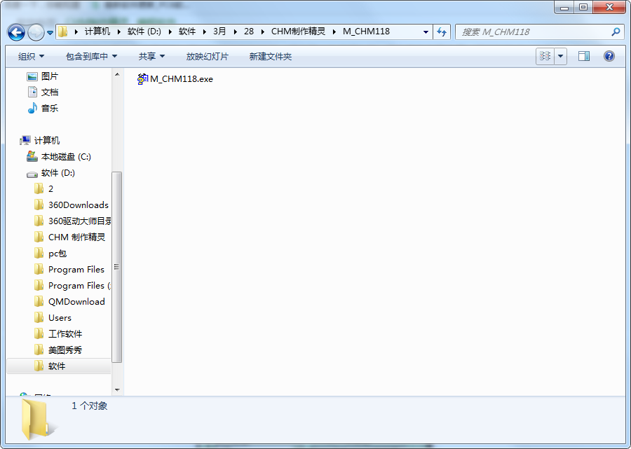The height and width of the screenshot is (449, 631).
Task: Select the M_CHM118.exe file icon
Action: [x=142, y=78]
